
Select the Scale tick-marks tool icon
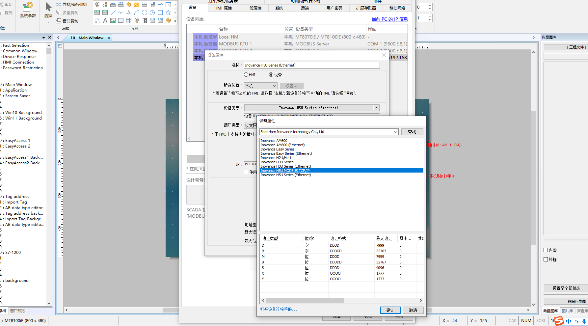[97, 20]
